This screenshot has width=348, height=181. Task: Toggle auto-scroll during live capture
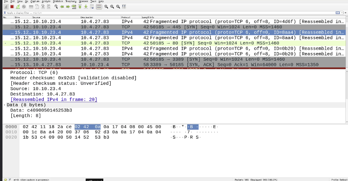tap(92, 7)
